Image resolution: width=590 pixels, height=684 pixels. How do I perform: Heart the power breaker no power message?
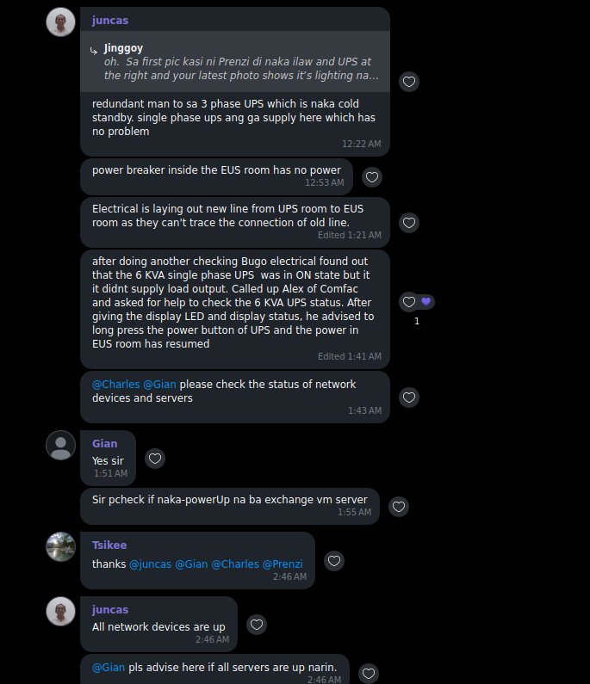pos(372,177)
